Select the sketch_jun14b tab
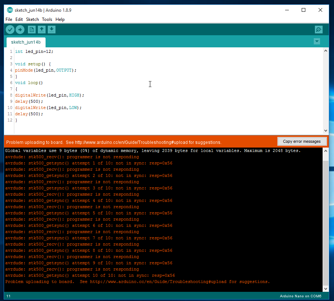This screenshot has height=301, width=334. pos(26,42)
